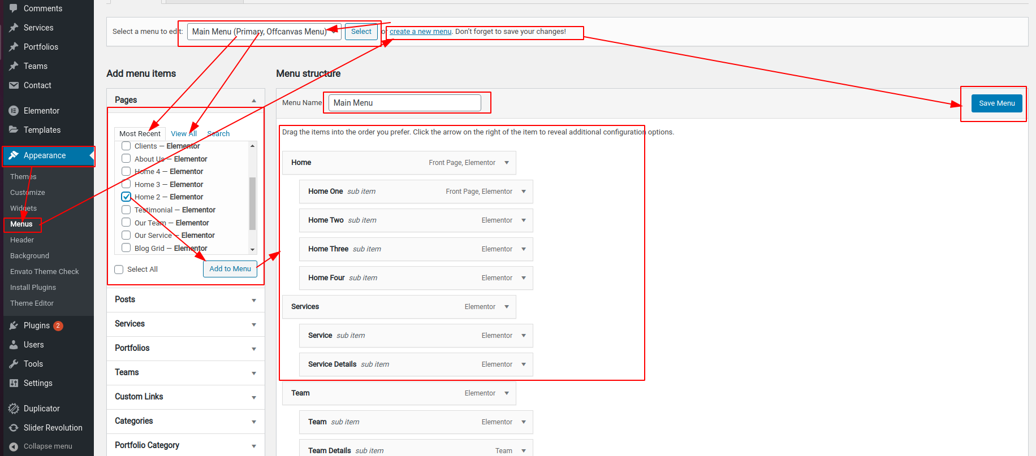
Task: Check the Home 3 — Elementor checkbox
Action: click(x=126, y=184)
